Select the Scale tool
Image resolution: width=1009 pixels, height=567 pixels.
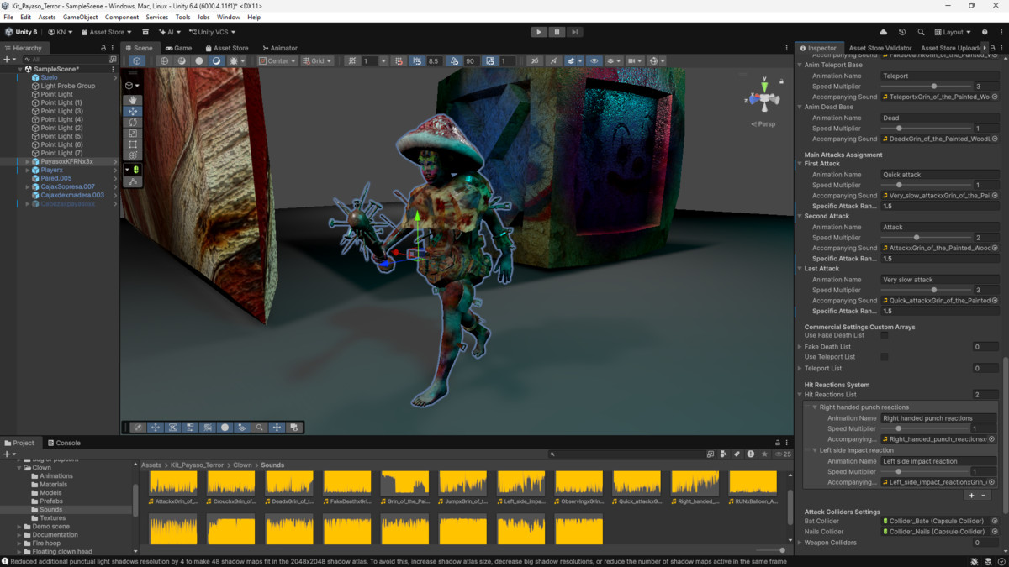[x=133, y=134]
